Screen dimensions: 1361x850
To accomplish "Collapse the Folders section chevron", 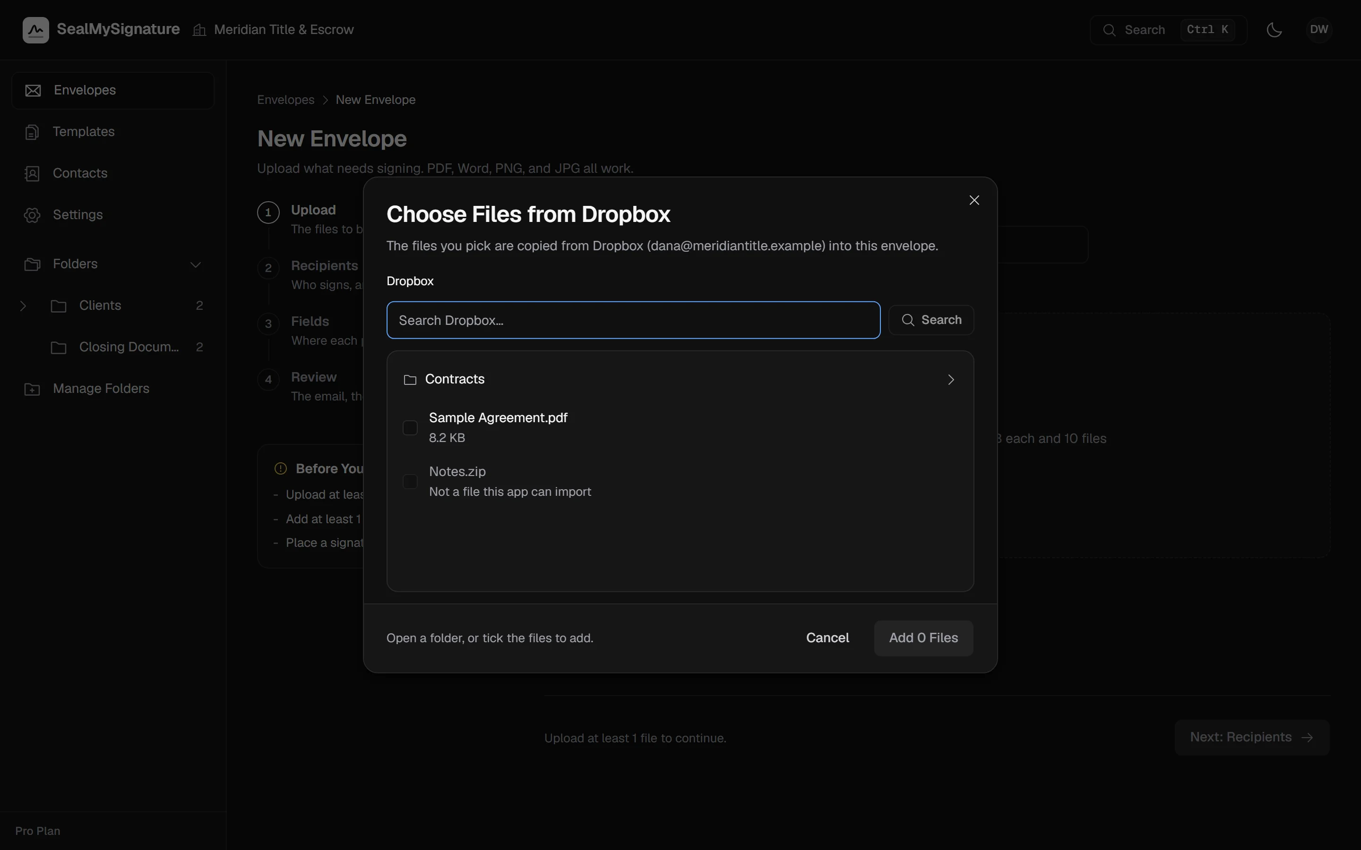I will tap(196, 264).
